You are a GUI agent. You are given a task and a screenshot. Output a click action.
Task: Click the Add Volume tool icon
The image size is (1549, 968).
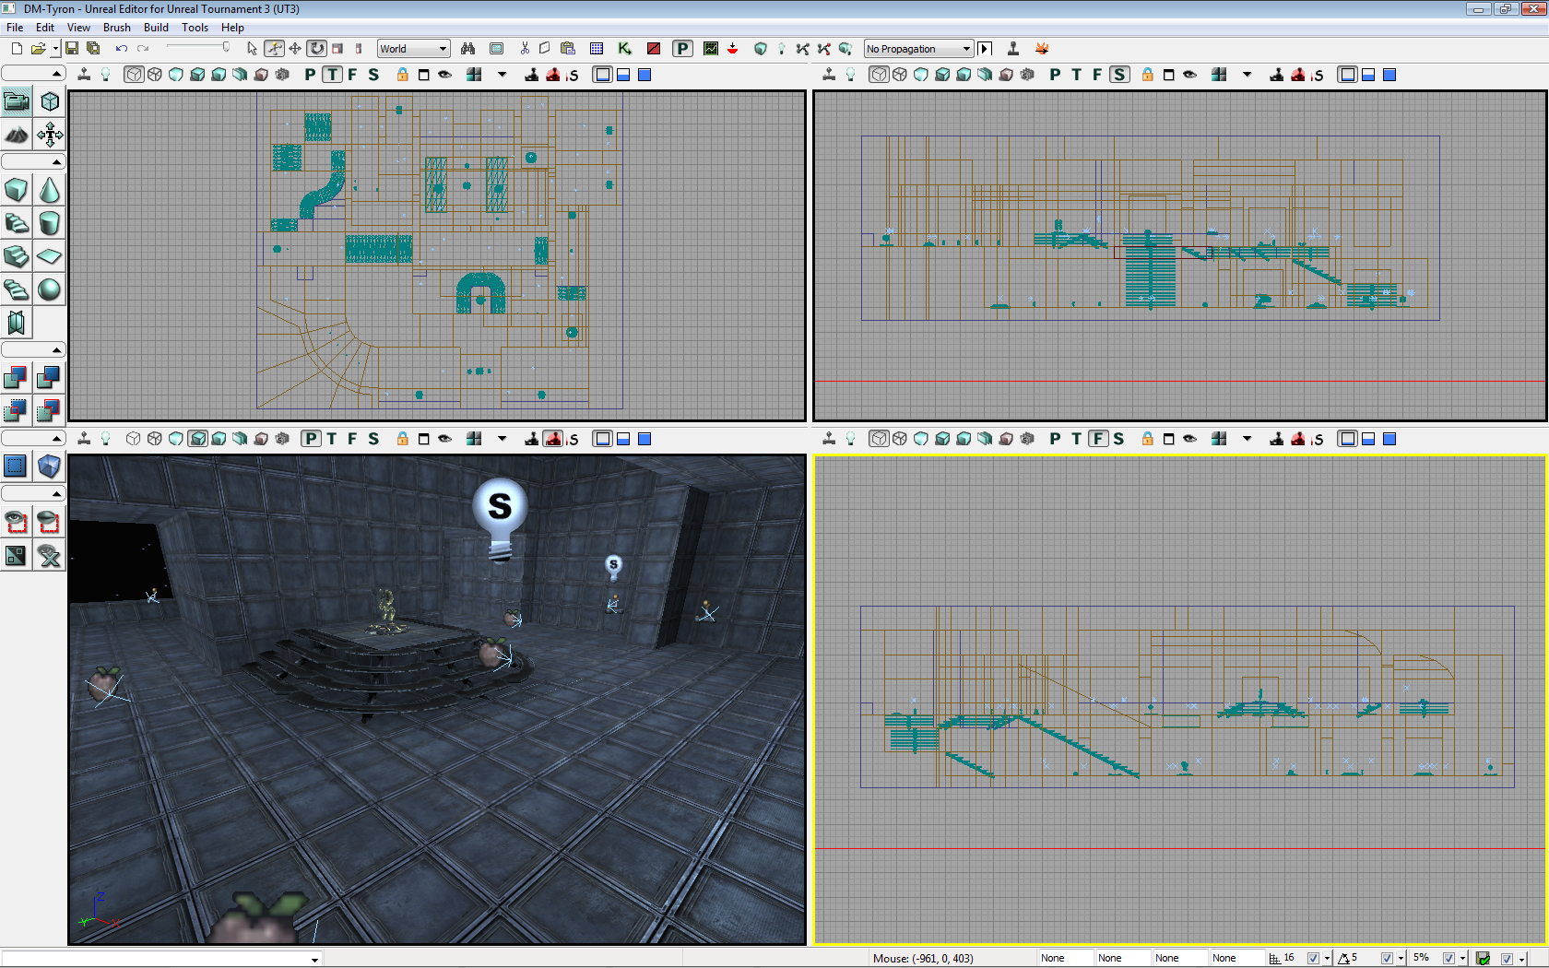point(50,466)
